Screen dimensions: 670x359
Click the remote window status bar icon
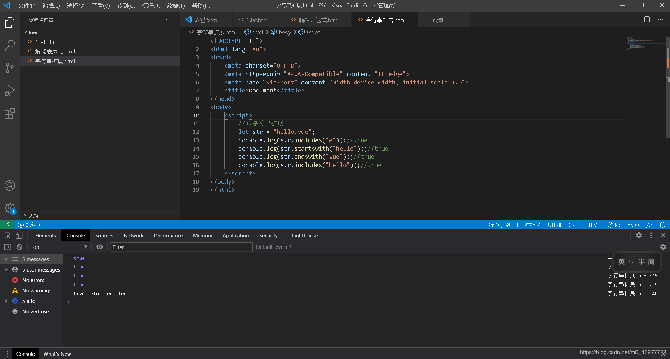tap(7, 225)
